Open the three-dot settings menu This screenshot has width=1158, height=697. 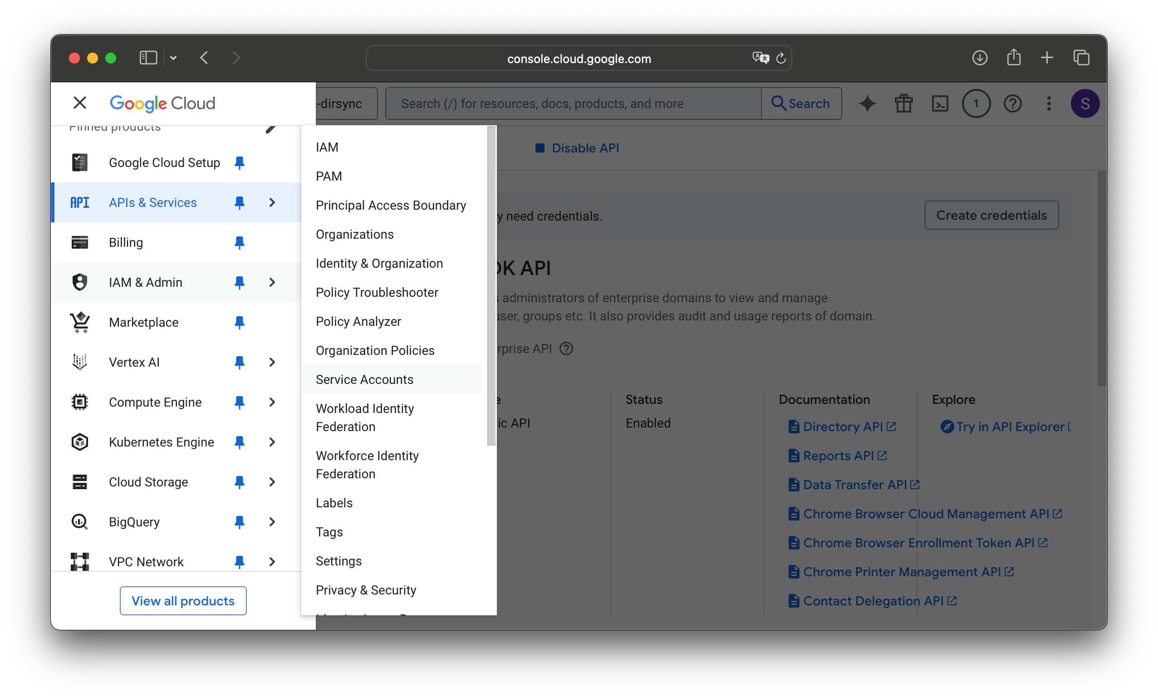point(1049,103)
